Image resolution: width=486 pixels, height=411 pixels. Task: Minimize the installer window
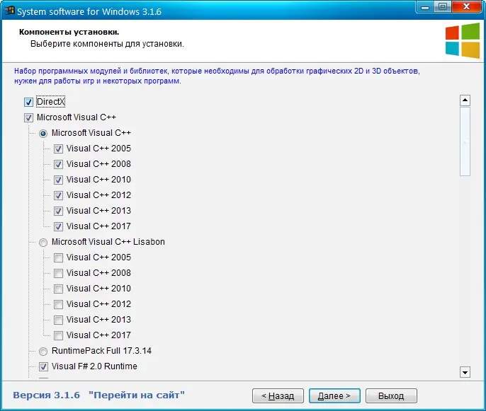(x=425, y=7)
